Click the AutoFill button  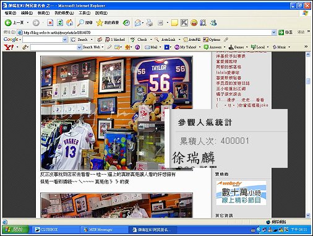pyautogui.click(x=192, y=40)
